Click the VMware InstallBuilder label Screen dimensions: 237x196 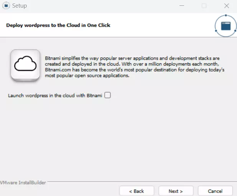coord(23,183)
